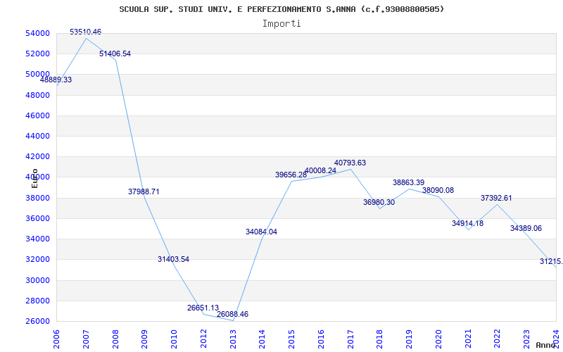The image size is (563, 352).
Task: Click the 36980.30 data label
Action: (379, 202)
